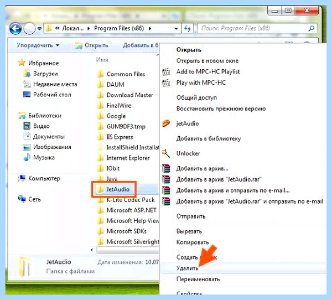Select 'Библиотеки' in the navigation pane
Viewport: 332px width, 300px height.
pyautogui.click(x=40, y=115)
